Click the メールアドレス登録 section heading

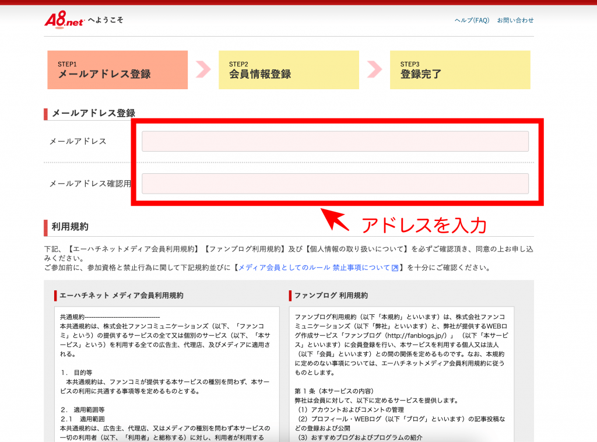pos(93,113)
